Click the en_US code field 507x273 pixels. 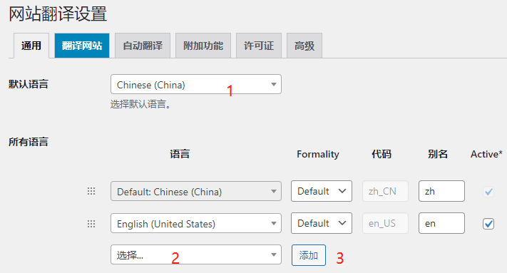386,223
